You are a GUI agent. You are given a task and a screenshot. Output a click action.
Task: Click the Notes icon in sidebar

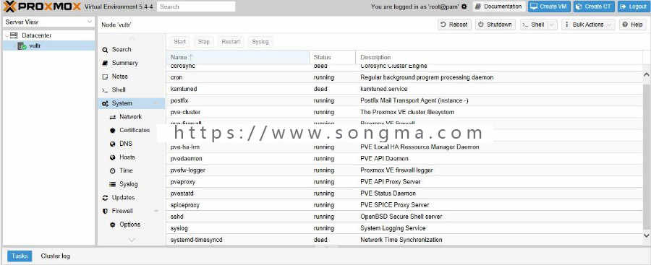click(x=105, y=77)
